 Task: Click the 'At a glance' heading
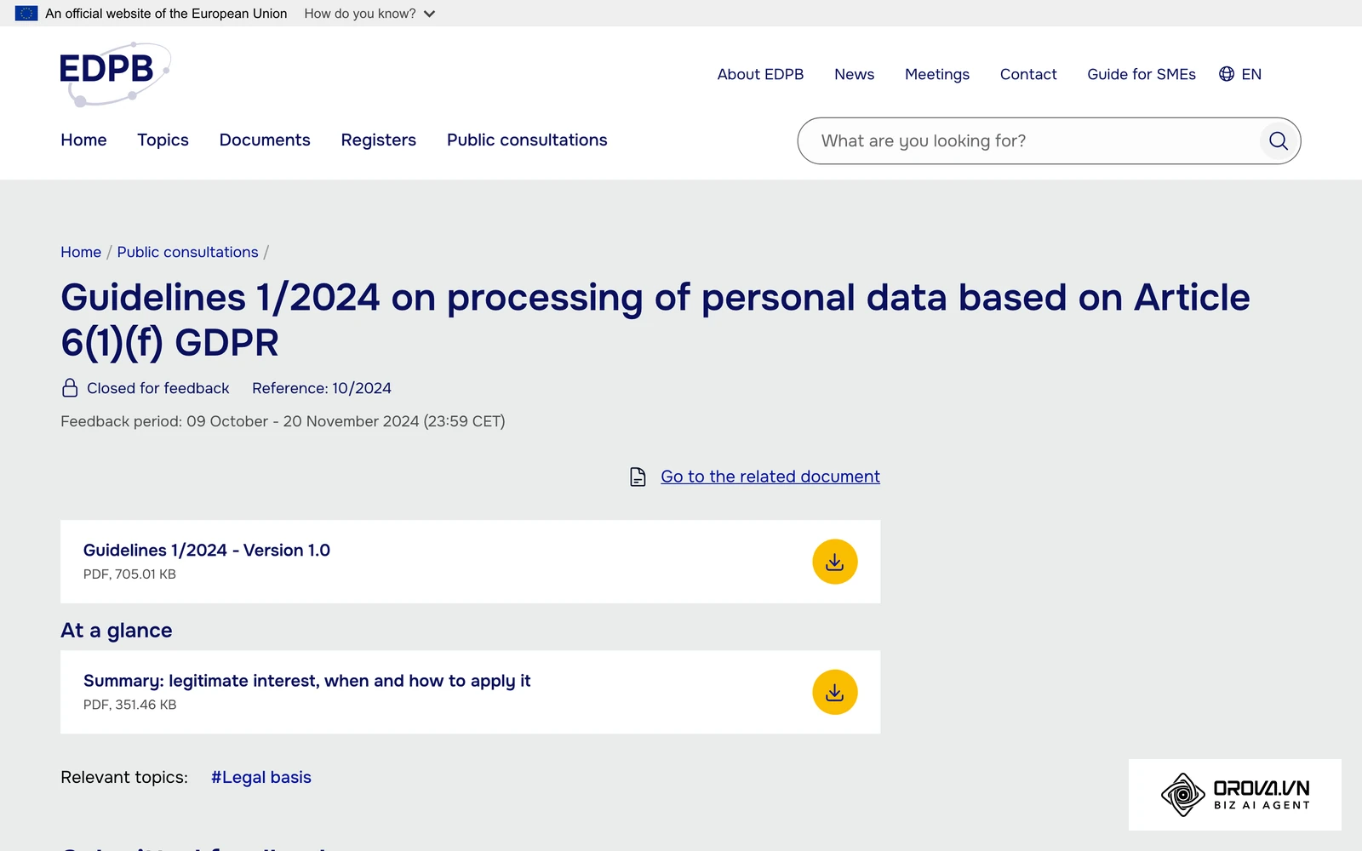(117, 631)
